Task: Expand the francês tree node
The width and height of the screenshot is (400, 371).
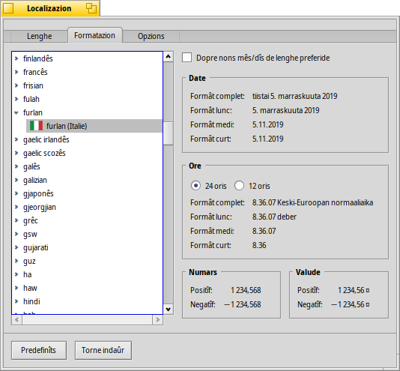Action: (x=16, y=72)
